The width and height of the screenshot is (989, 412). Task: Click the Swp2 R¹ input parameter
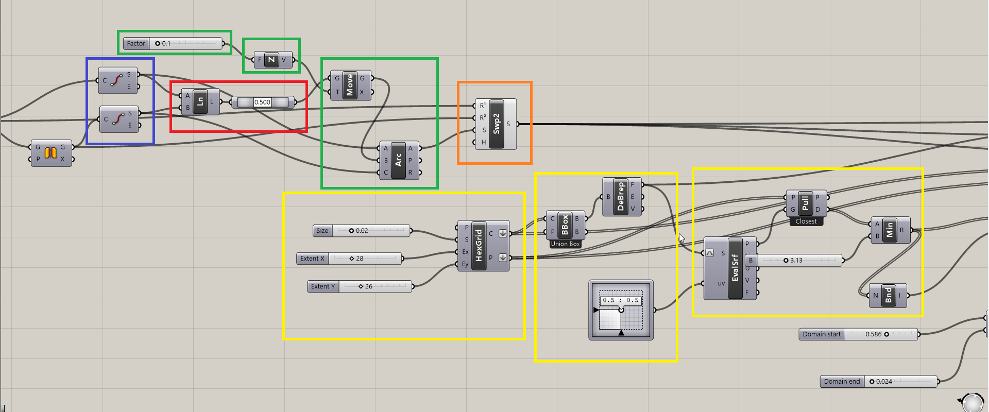click(483, 106)
